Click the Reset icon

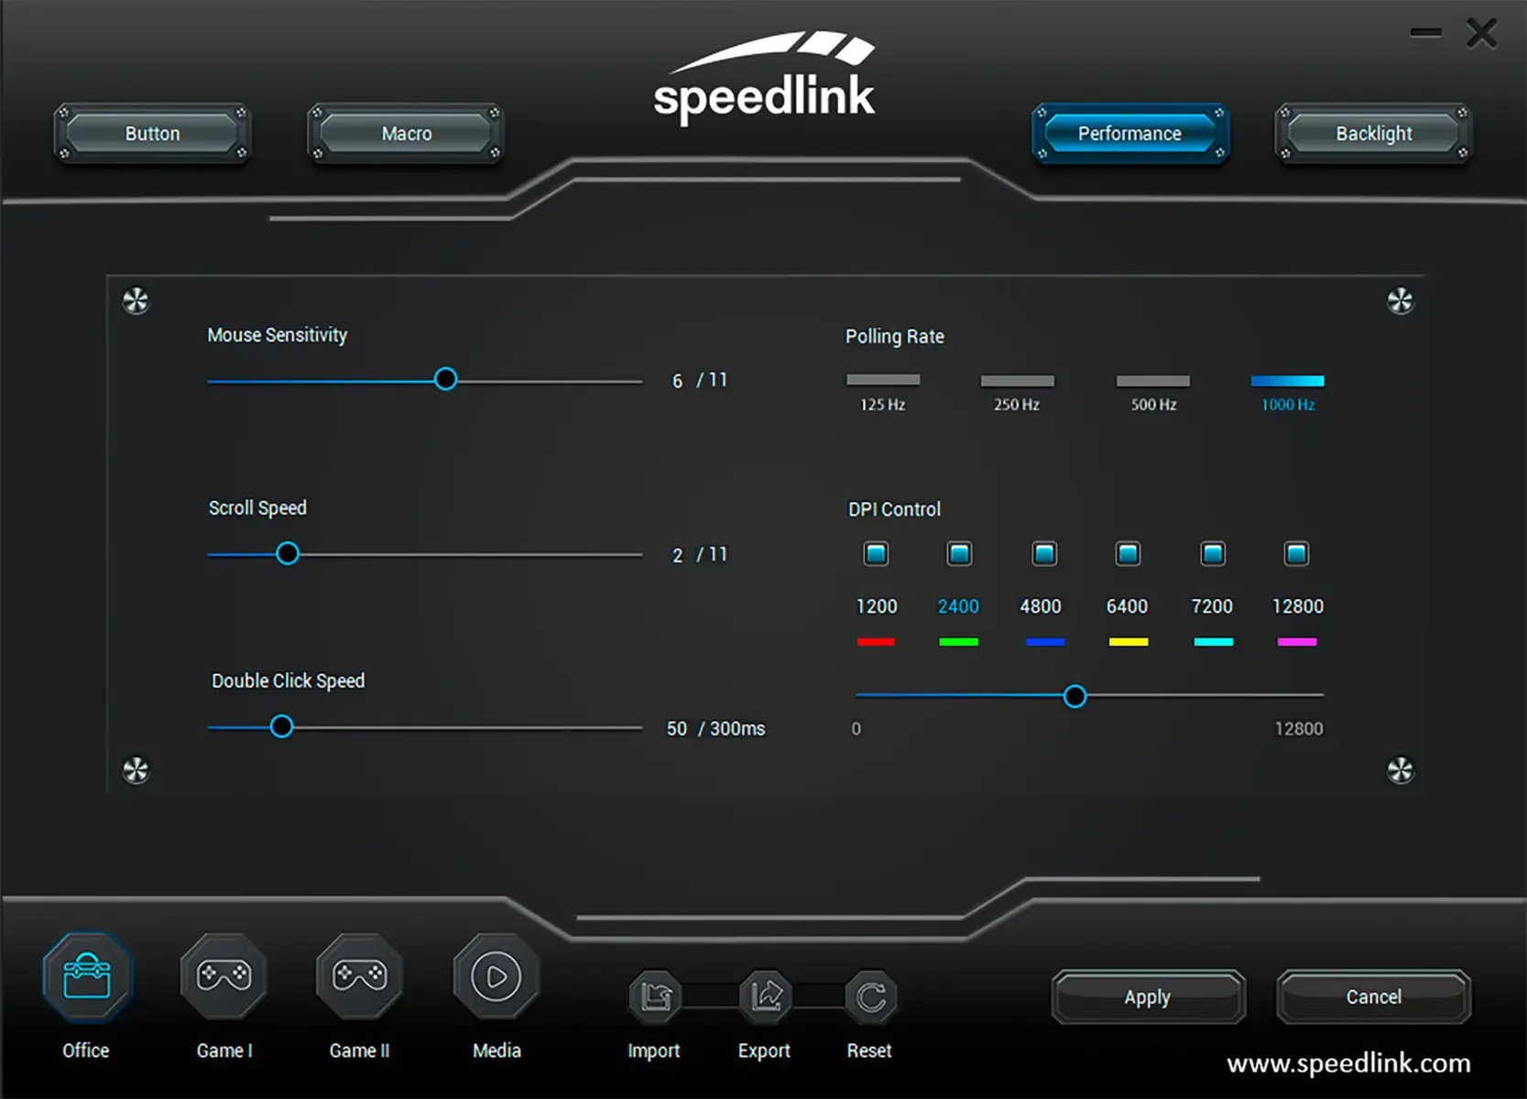coord(868,997)
